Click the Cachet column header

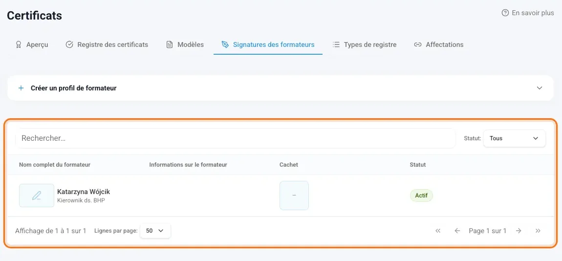(x=288, y=165)
